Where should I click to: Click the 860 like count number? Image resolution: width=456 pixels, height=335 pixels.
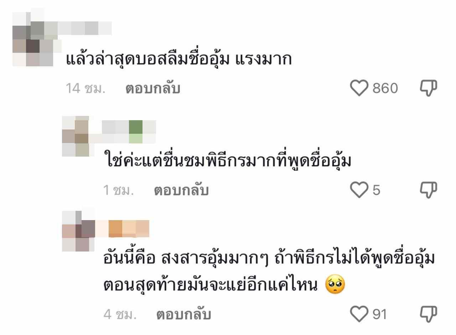point(385,88)
